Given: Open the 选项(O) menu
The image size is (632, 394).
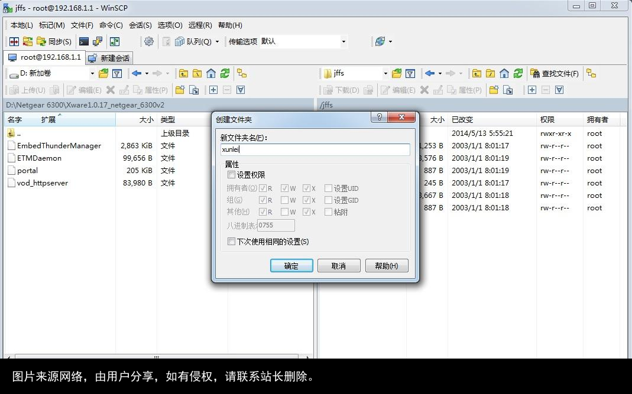Looking at the screenshot, I should 169,25.
